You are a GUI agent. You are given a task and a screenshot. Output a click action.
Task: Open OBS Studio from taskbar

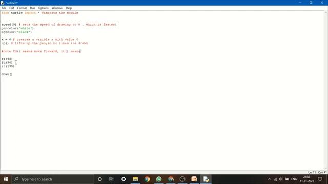click(x=182, y=179)
